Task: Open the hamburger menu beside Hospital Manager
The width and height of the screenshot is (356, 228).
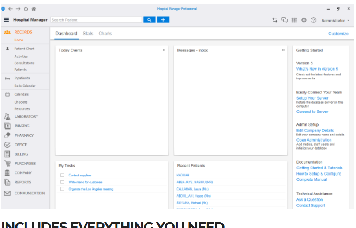Action: pyautogui.click(x=6, y=20)
